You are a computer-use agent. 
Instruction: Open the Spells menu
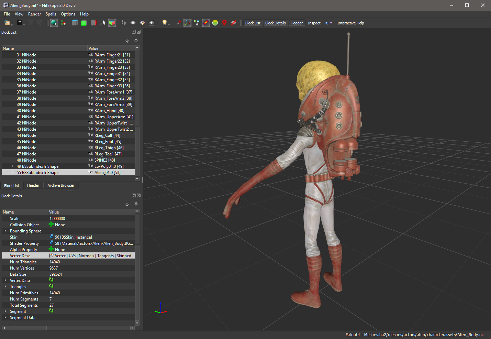(51, 14)
